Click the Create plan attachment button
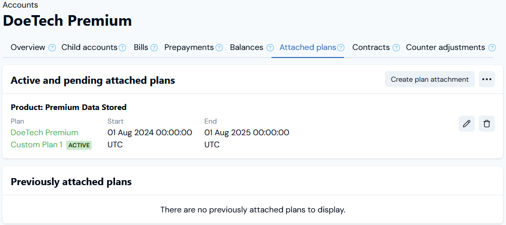The height and width of the screenshot is (225, 506). [429, 79]
